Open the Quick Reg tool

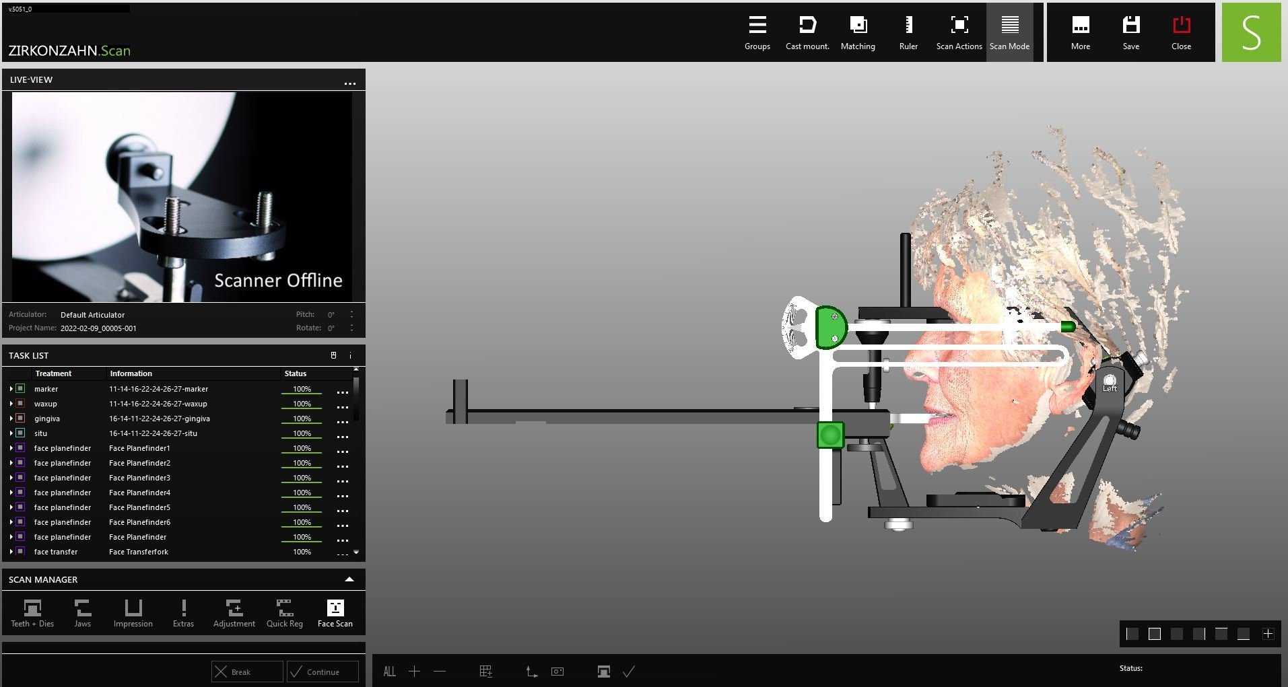[284, 613]
